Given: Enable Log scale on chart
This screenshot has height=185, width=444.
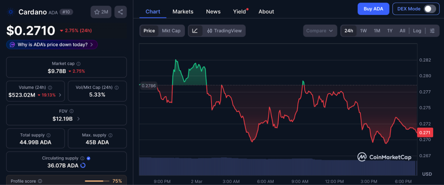Looking at the screenshot, I should tap(417, 31).
